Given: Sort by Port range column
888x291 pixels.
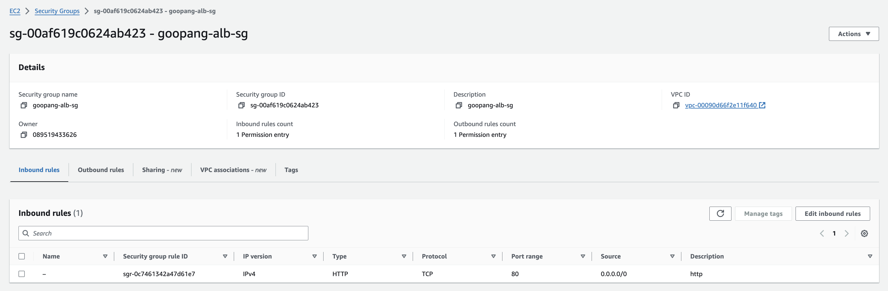Looking at the screenshot, I should click(x=583, y=256).
